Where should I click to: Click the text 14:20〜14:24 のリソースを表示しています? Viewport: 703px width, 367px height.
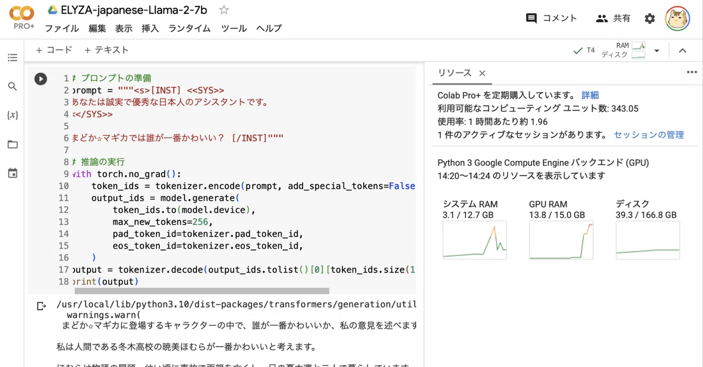click(521, 176)
